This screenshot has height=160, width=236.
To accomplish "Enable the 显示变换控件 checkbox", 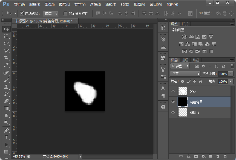I will (x=65, y=13).
